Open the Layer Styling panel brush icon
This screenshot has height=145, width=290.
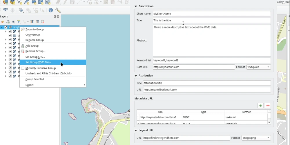coord(3,22)
